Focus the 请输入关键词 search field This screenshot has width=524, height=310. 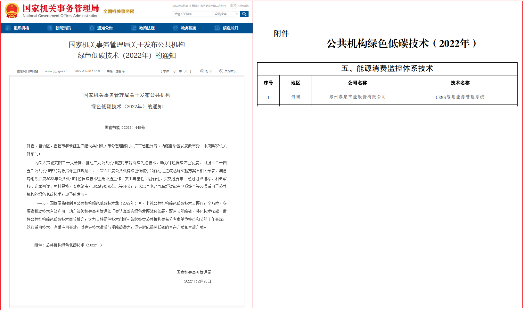click(x=193, y=14)
